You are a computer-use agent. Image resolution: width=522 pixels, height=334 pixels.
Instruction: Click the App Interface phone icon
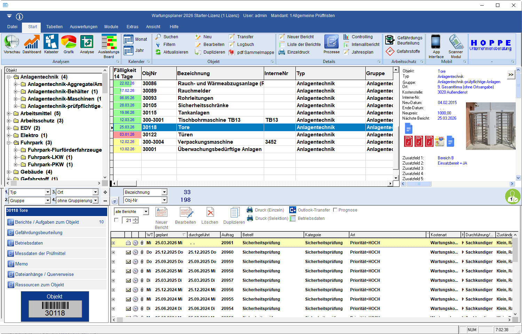[436, 42]
